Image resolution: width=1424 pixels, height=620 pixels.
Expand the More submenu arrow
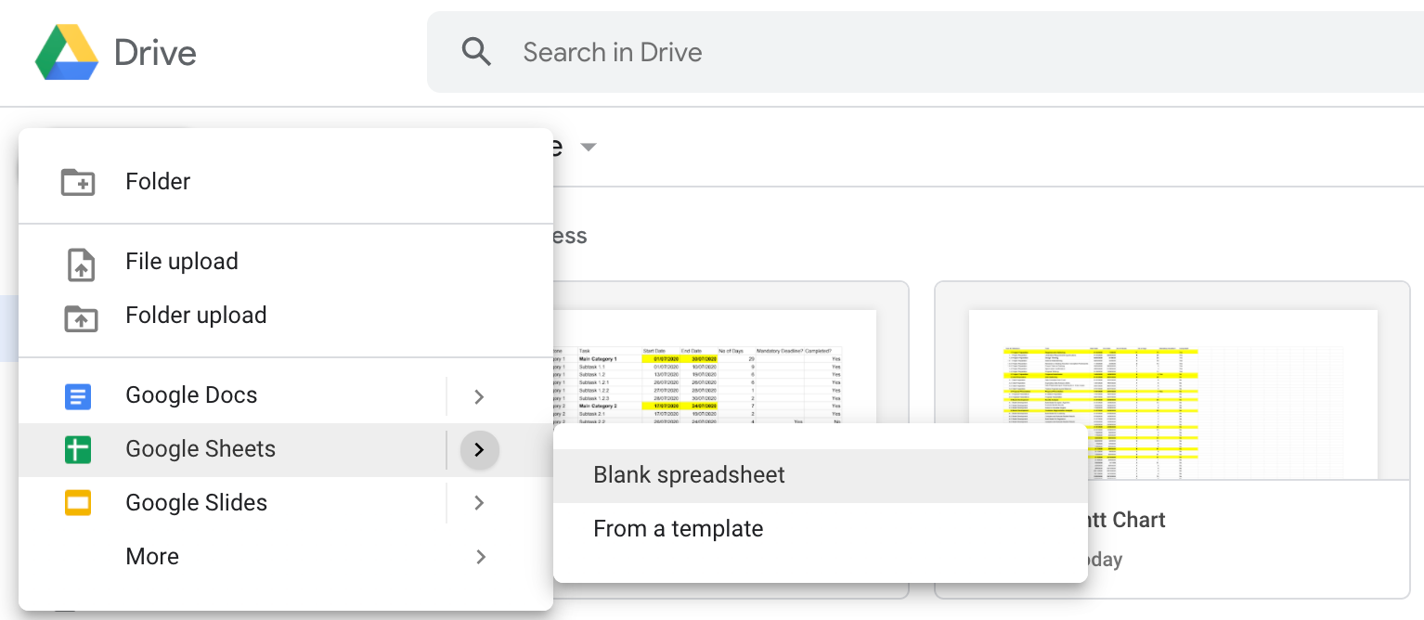pyautogui.click(x=480, y=557)
